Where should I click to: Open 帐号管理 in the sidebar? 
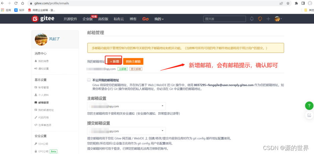coord(42,88)
